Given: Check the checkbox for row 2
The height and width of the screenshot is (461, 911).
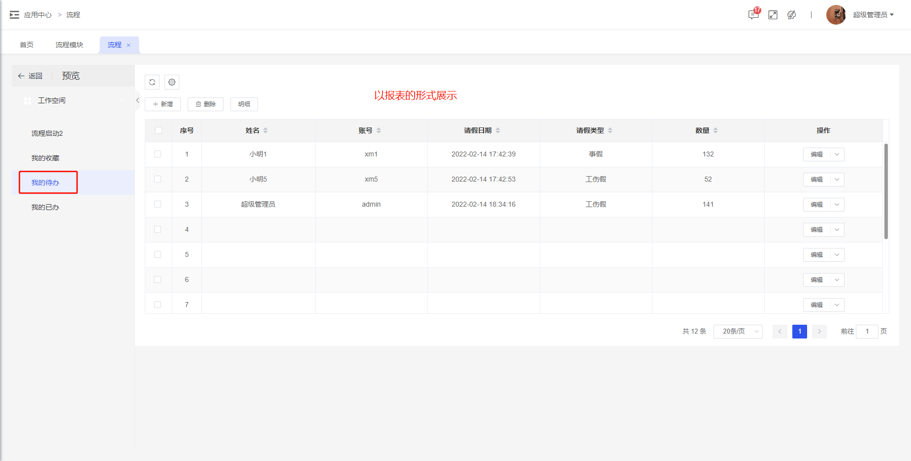Looking at the screenshot, I should click(158, 179).
